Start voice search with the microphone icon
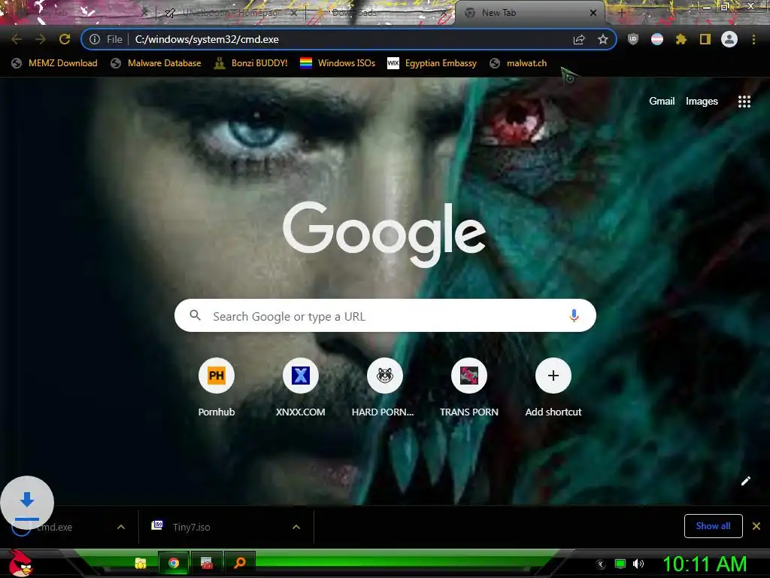Image resolution: width=770 pixels, height=578 pixels. 574,315
